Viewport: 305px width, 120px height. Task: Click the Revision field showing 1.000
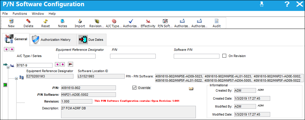(x=77, y=101)
